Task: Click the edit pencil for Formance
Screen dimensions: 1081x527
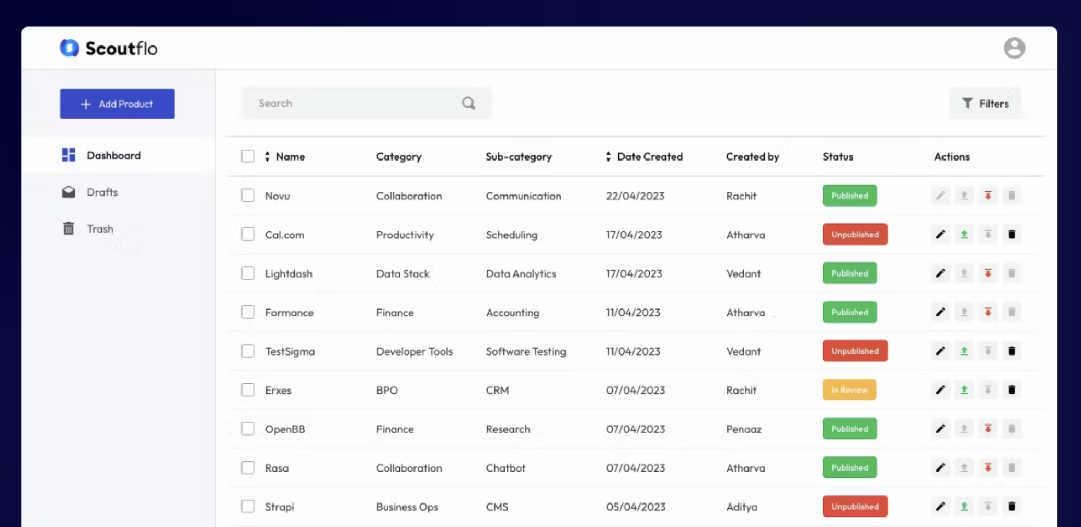Action: tap(940, 312)
